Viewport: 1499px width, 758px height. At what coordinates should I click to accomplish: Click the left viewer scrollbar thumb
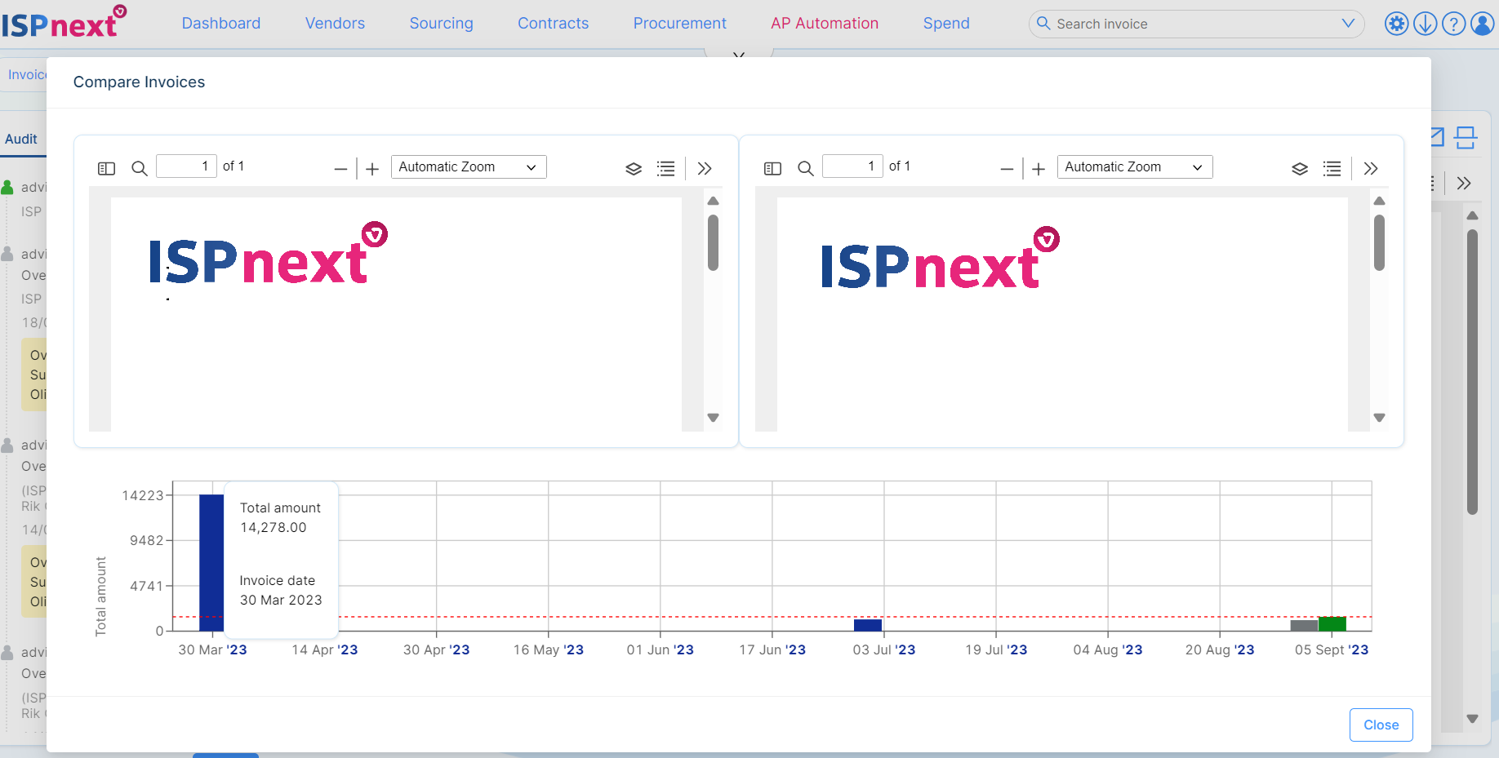[713, 242]
